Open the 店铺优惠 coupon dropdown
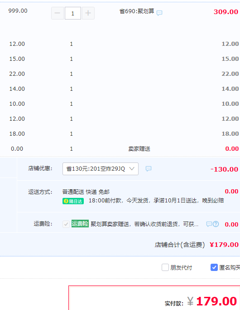The width and height of the screenshot is (240, 310). pyautogui.click(x=101, y=169)
